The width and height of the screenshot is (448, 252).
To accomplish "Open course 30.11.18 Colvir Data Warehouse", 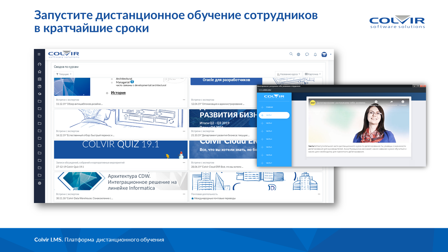I will pos(84,198).
